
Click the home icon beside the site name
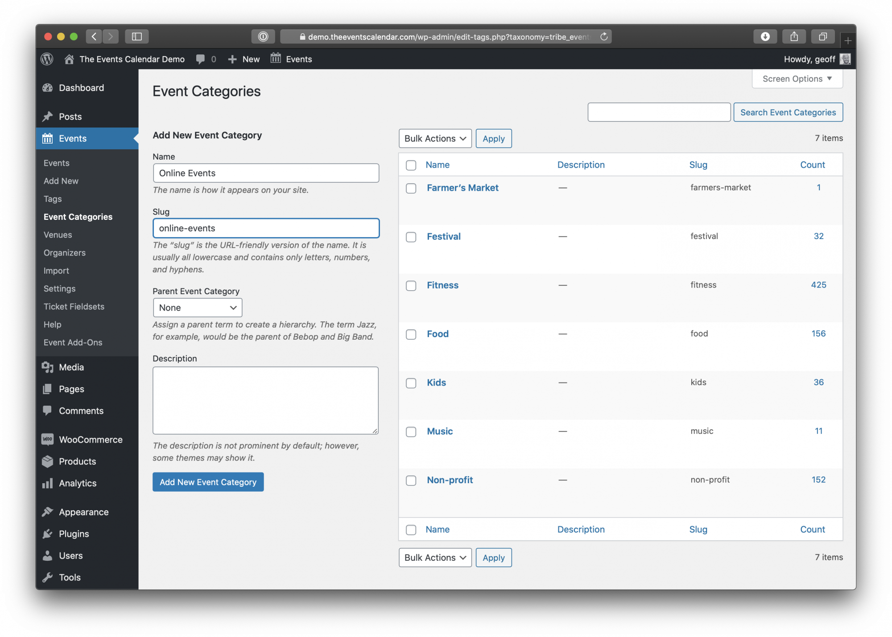[69, 59]
